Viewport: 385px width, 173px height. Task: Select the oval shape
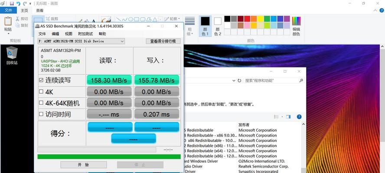coord(131,19)
